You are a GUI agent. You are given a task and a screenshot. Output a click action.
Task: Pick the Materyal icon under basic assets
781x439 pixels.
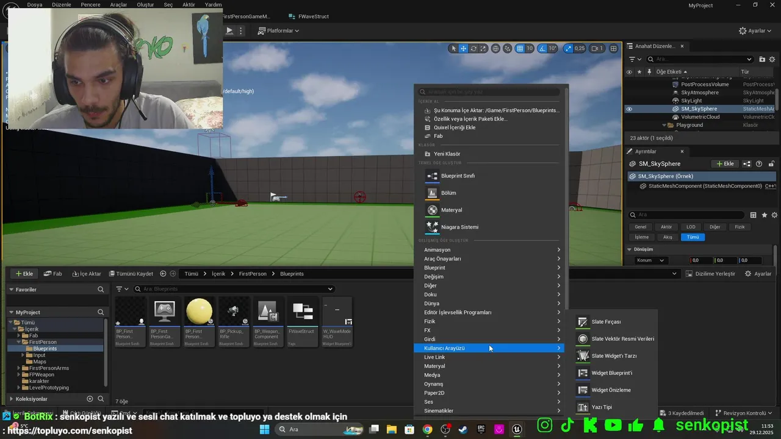point(432,210)
